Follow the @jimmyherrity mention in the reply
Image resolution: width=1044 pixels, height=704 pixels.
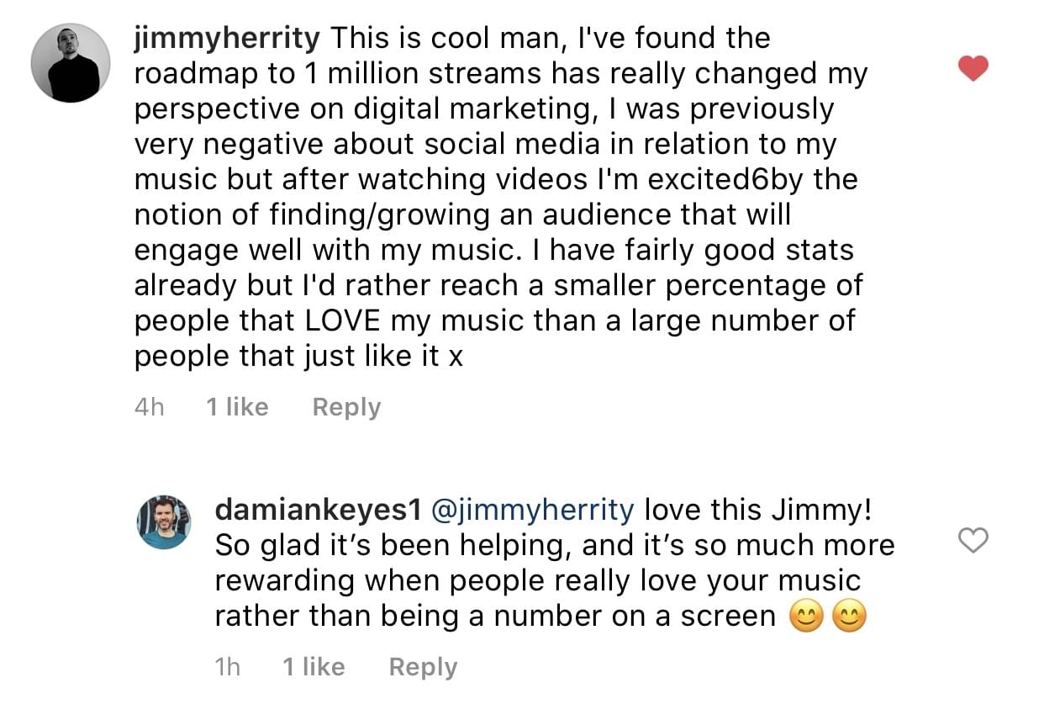tap(532, 510)
